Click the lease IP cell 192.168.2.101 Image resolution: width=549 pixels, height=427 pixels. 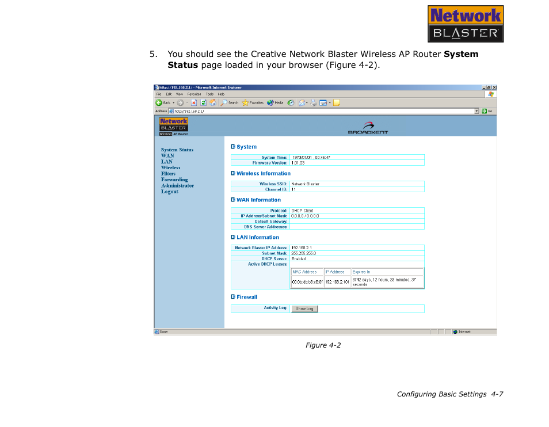(x=337, y=282)
